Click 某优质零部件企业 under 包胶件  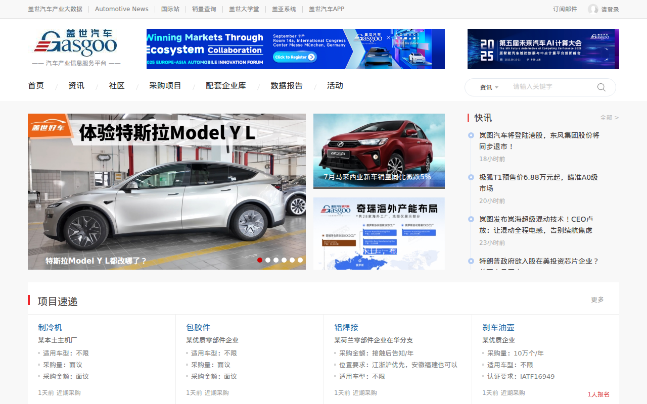tap(212, 340)
